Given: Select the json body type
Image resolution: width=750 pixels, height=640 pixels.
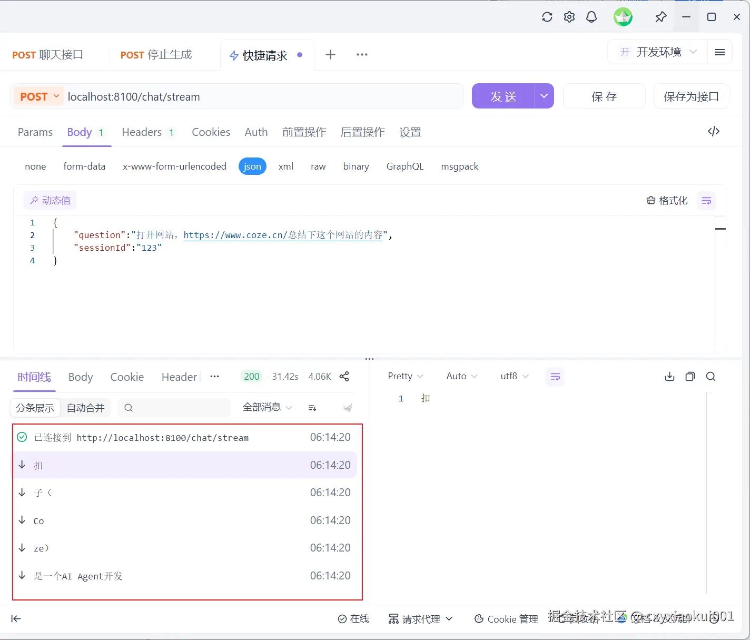Looking at the screenshot, I should [x=252, y=166].
